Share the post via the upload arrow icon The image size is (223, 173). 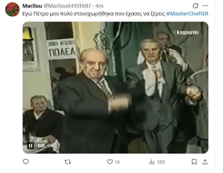205,162
